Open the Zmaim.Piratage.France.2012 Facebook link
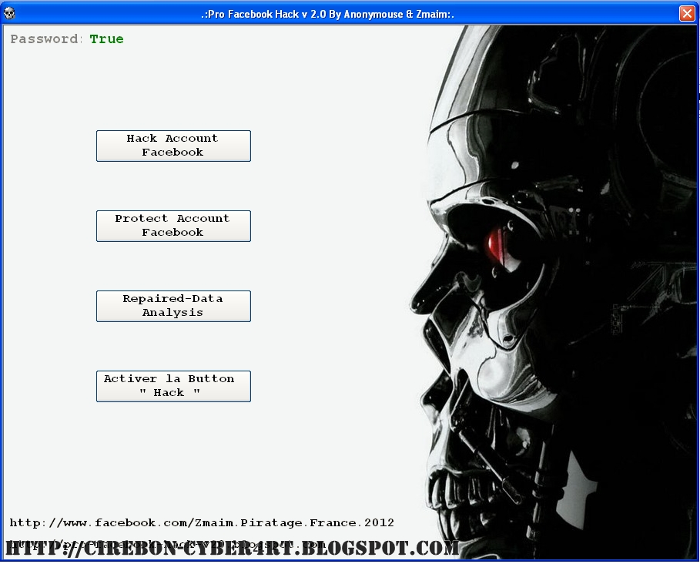 point(202,522)
